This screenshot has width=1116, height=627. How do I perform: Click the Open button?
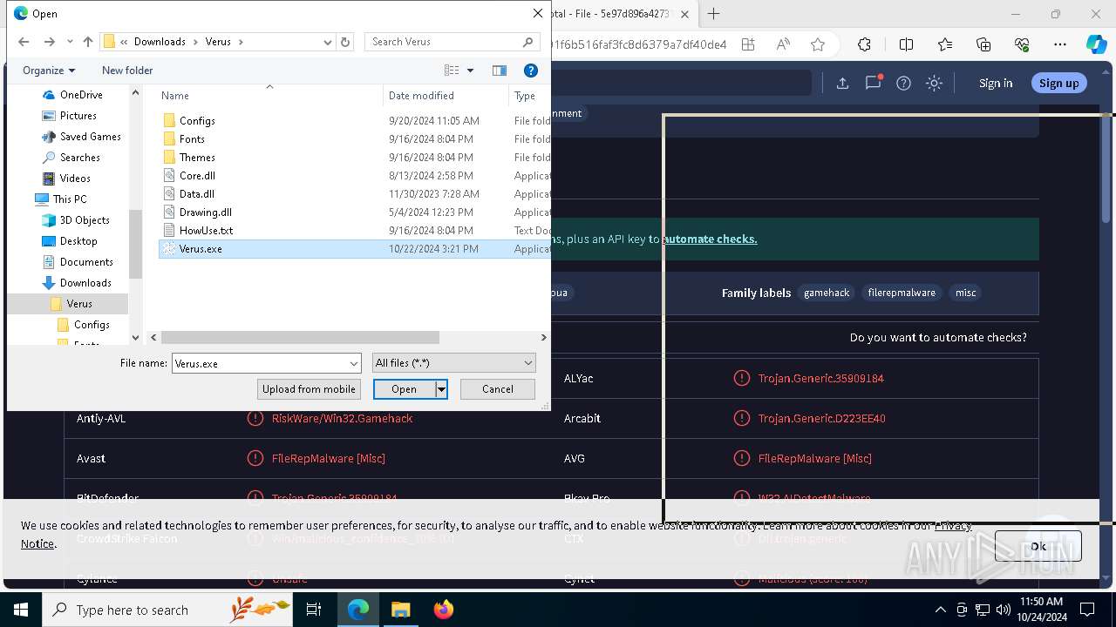(x=405, y=389)
